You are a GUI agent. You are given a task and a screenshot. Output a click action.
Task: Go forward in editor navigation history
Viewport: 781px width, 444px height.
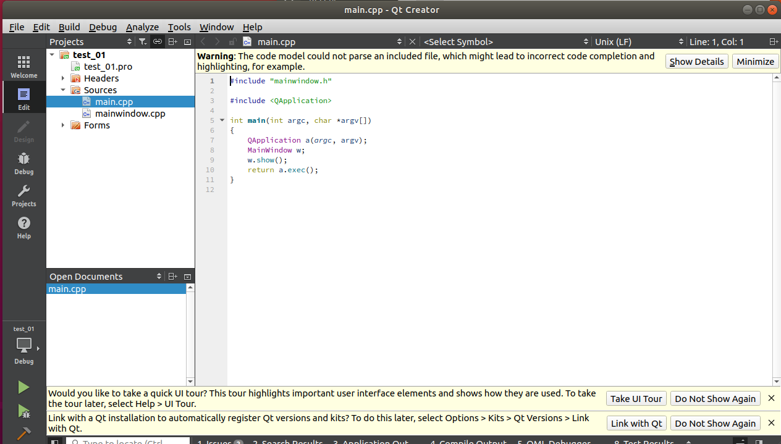217,41
